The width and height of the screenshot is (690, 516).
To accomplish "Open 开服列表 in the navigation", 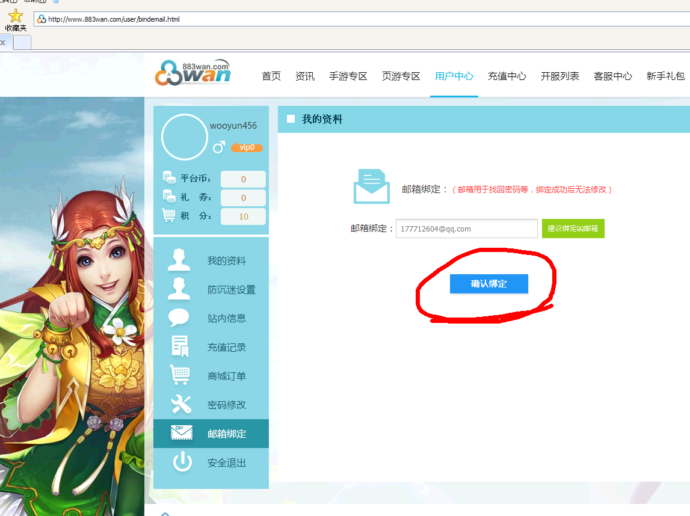I will pyautogui.click(x=559, y=76).
